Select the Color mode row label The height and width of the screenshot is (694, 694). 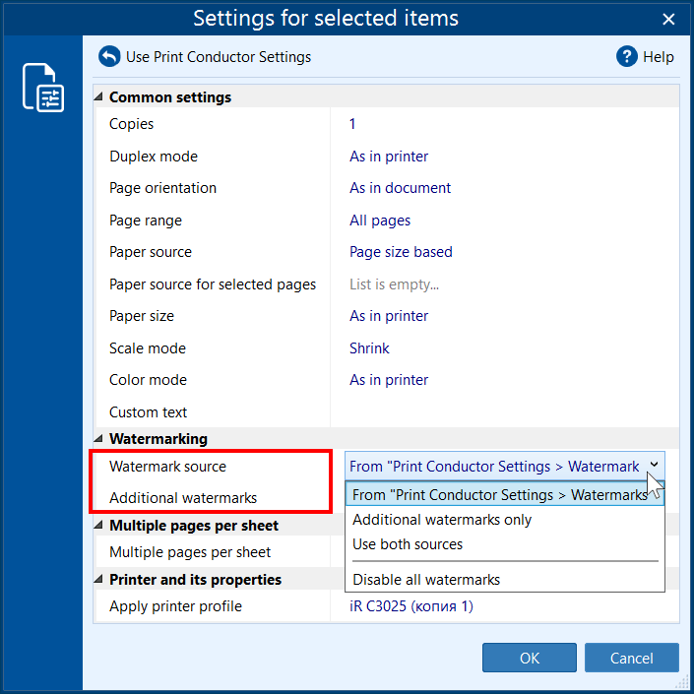tap(149, 380)
